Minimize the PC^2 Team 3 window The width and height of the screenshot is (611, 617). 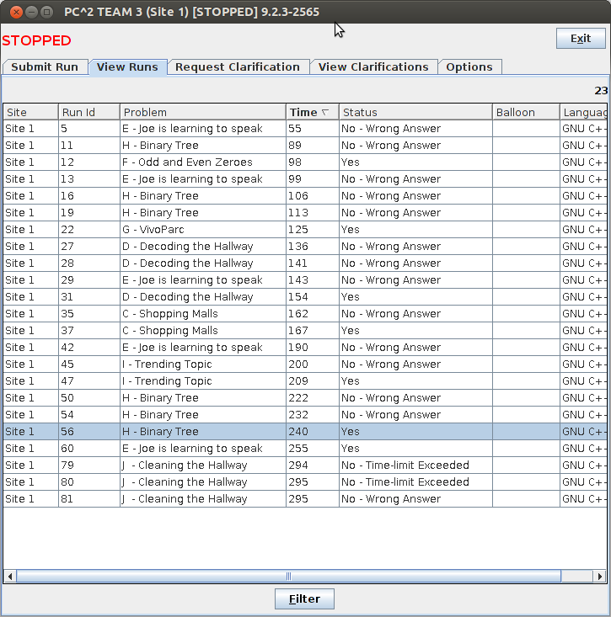click(31, 12)
